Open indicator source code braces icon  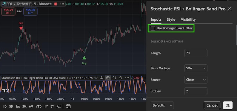tap(114, 78)
